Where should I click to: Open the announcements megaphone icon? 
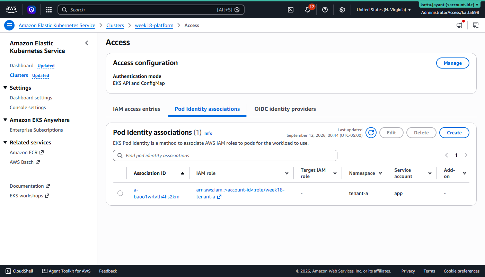tap(459, 25)
